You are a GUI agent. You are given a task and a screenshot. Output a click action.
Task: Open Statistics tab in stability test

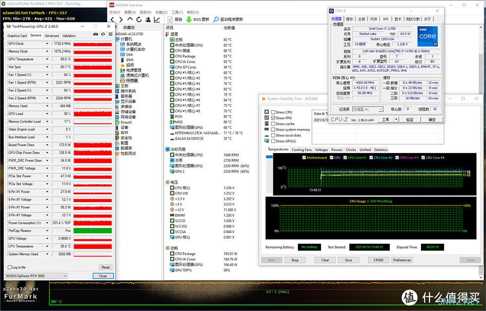381,150
